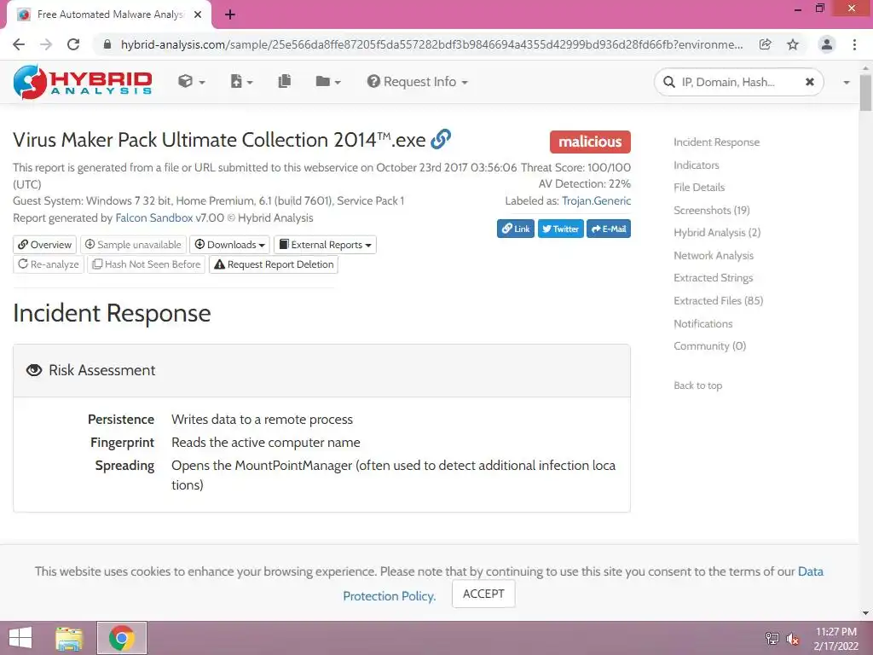Open the Data Protection Policy link
This screenshot has width=873, height=655.
389,596
